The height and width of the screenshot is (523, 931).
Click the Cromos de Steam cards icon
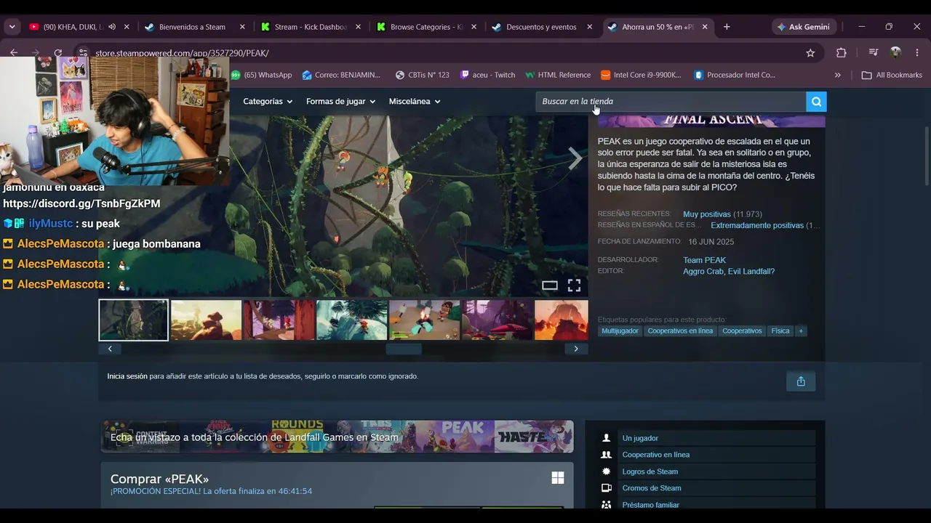tap(606, 488)
